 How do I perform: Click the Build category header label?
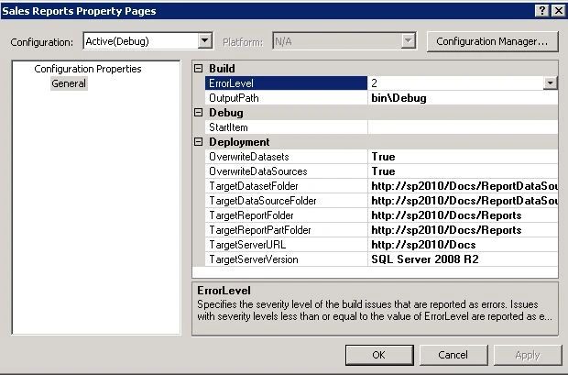pos(222,68)
